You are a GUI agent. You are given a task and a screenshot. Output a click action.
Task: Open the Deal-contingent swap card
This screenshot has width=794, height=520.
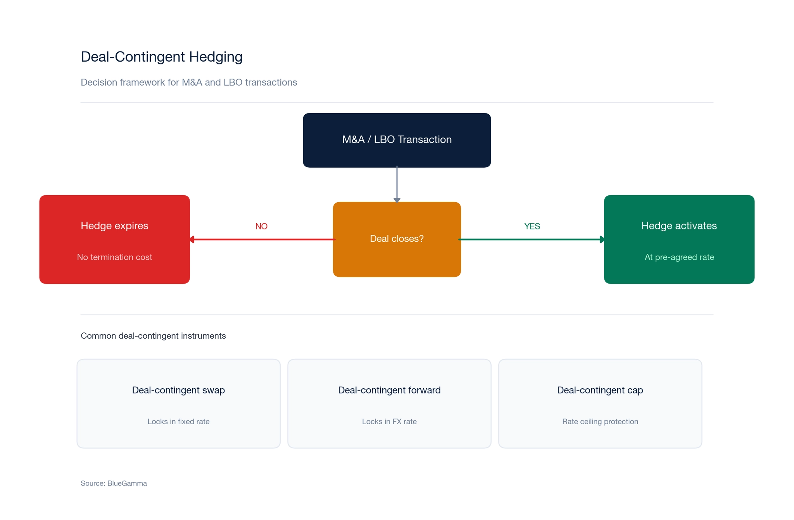178,403
